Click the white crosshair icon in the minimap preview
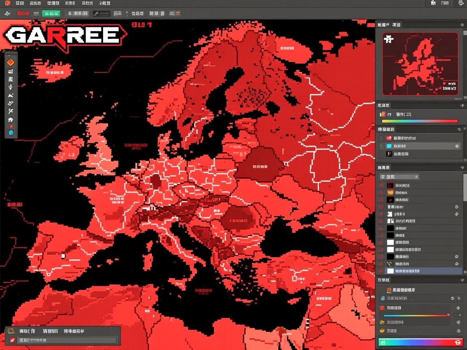The image size is (467, 350). click(x=389, y=39)
